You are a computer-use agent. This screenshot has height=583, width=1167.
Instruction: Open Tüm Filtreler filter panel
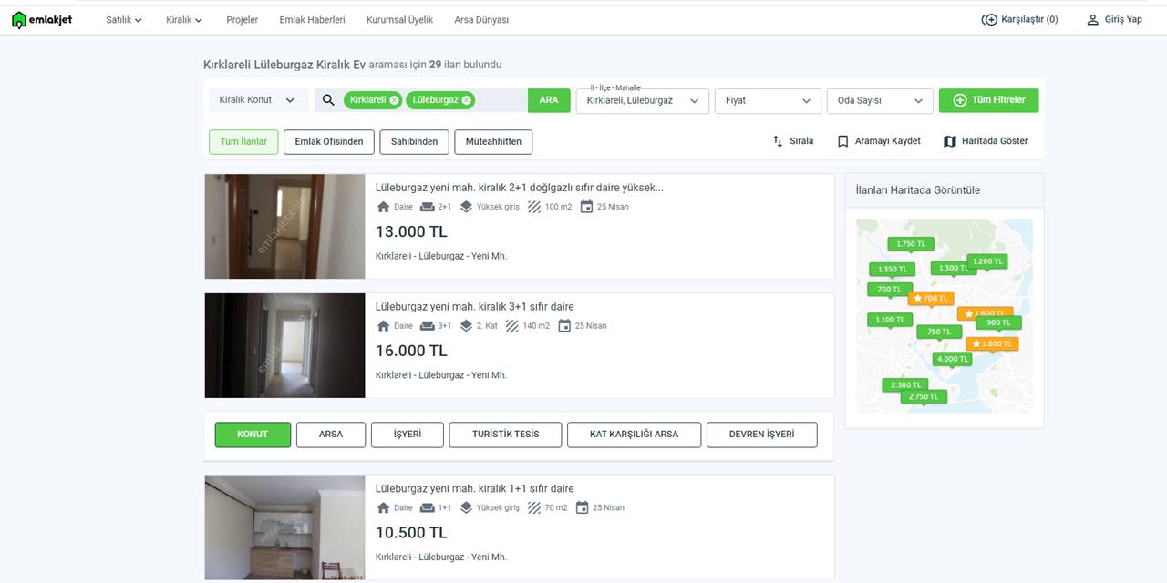(x=988, y=100)
